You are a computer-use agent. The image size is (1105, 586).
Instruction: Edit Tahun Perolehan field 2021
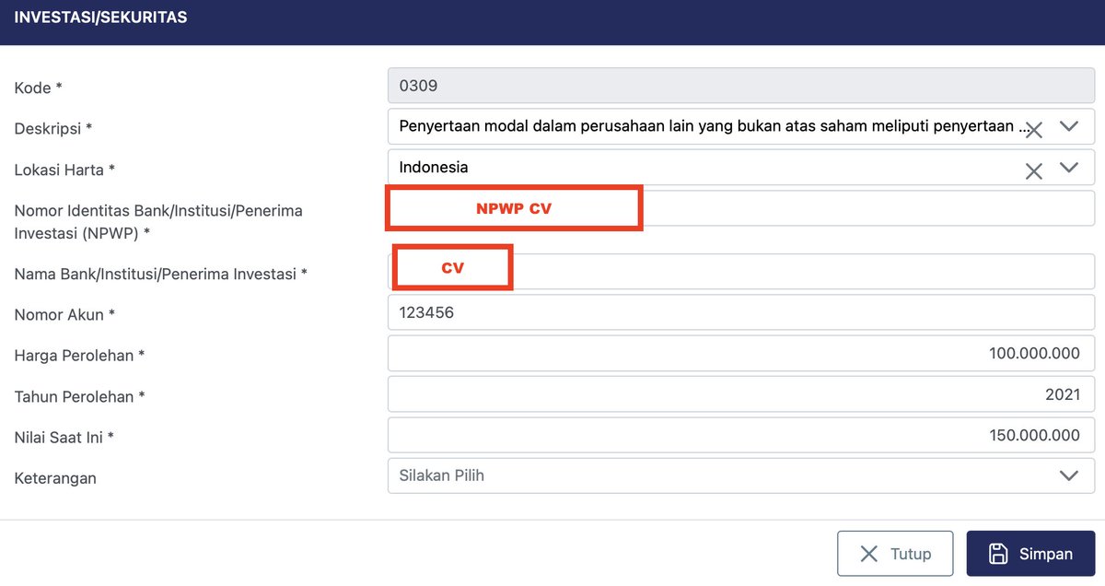741,394
